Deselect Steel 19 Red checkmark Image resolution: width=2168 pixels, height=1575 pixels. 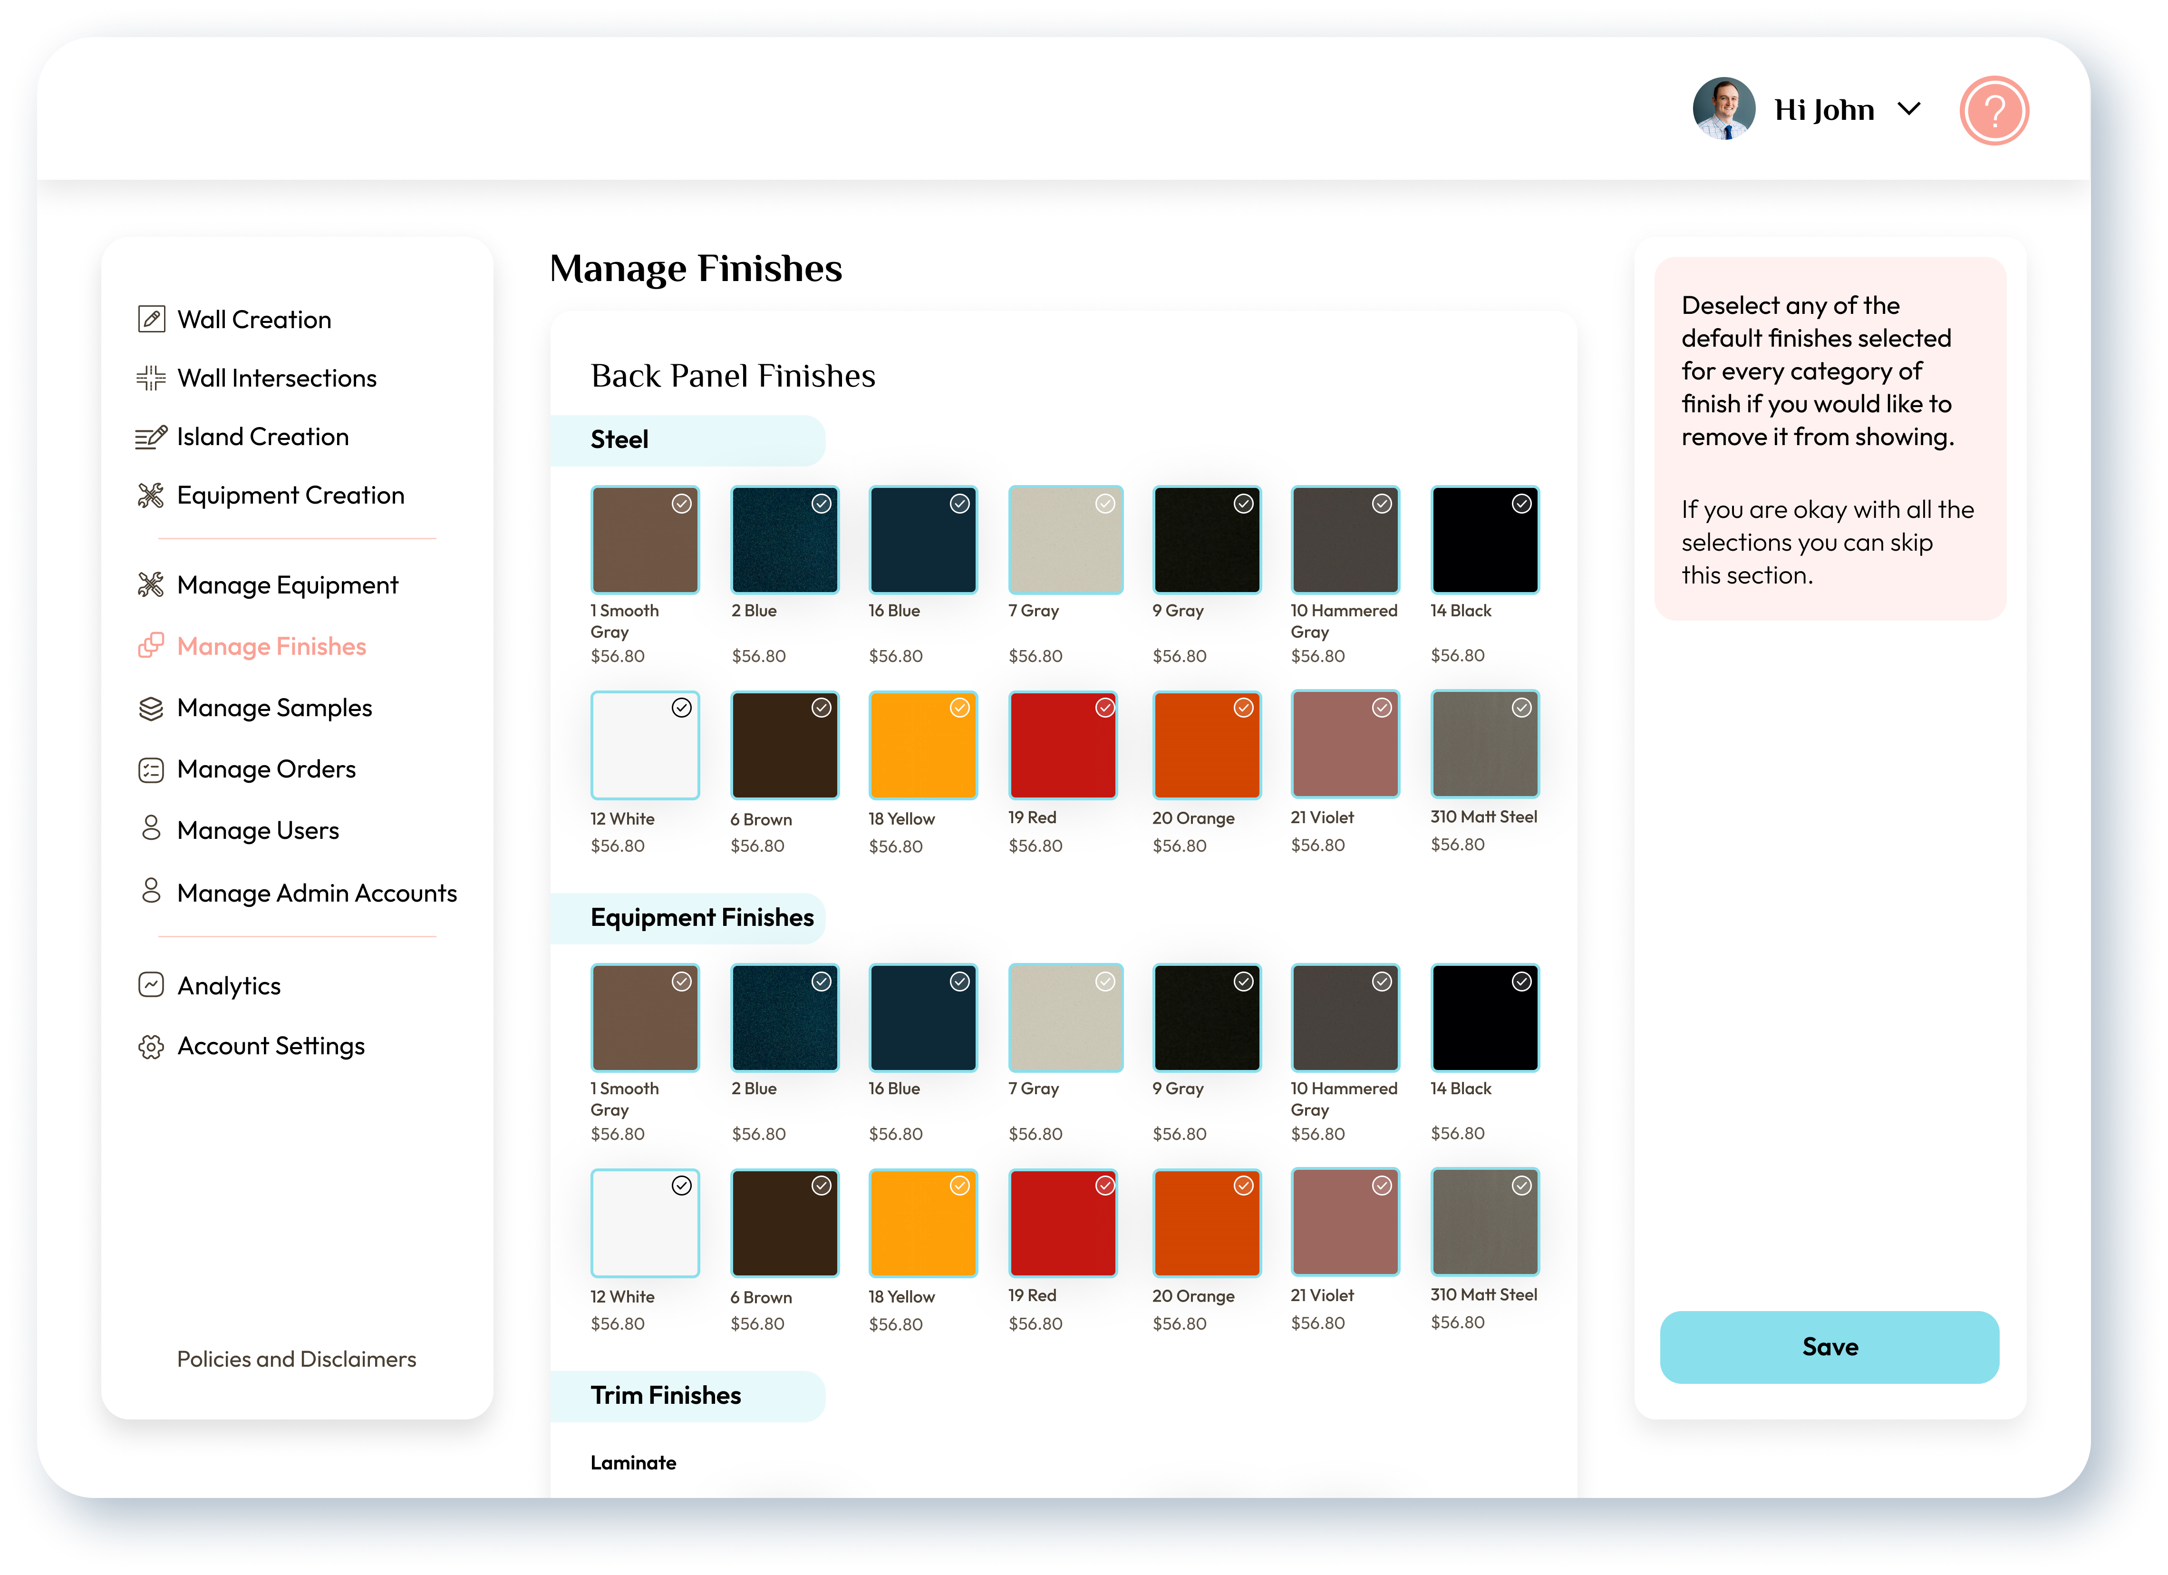(1105, 707)
